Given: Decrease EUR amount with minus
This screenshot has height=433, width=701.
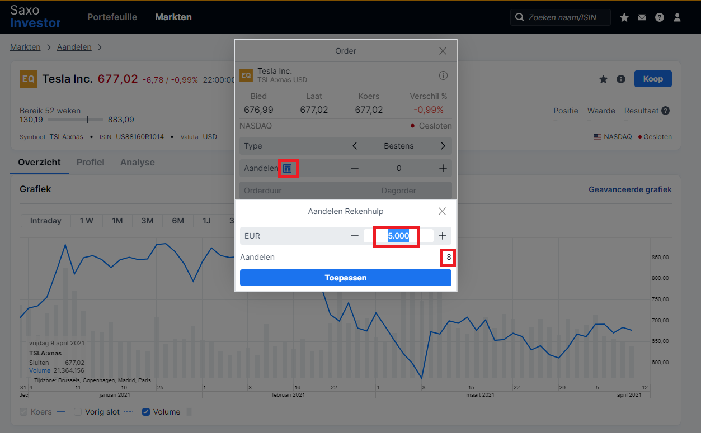Looking at the screenshot, I should tap(355, 236).
